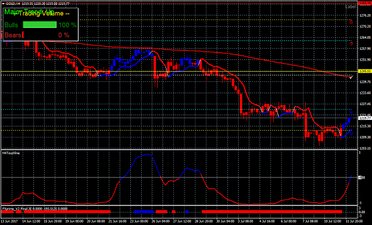Click the '13 Jun 2017' time axis label
Viewport: 372px width, 225px height.
click(9, 221)
